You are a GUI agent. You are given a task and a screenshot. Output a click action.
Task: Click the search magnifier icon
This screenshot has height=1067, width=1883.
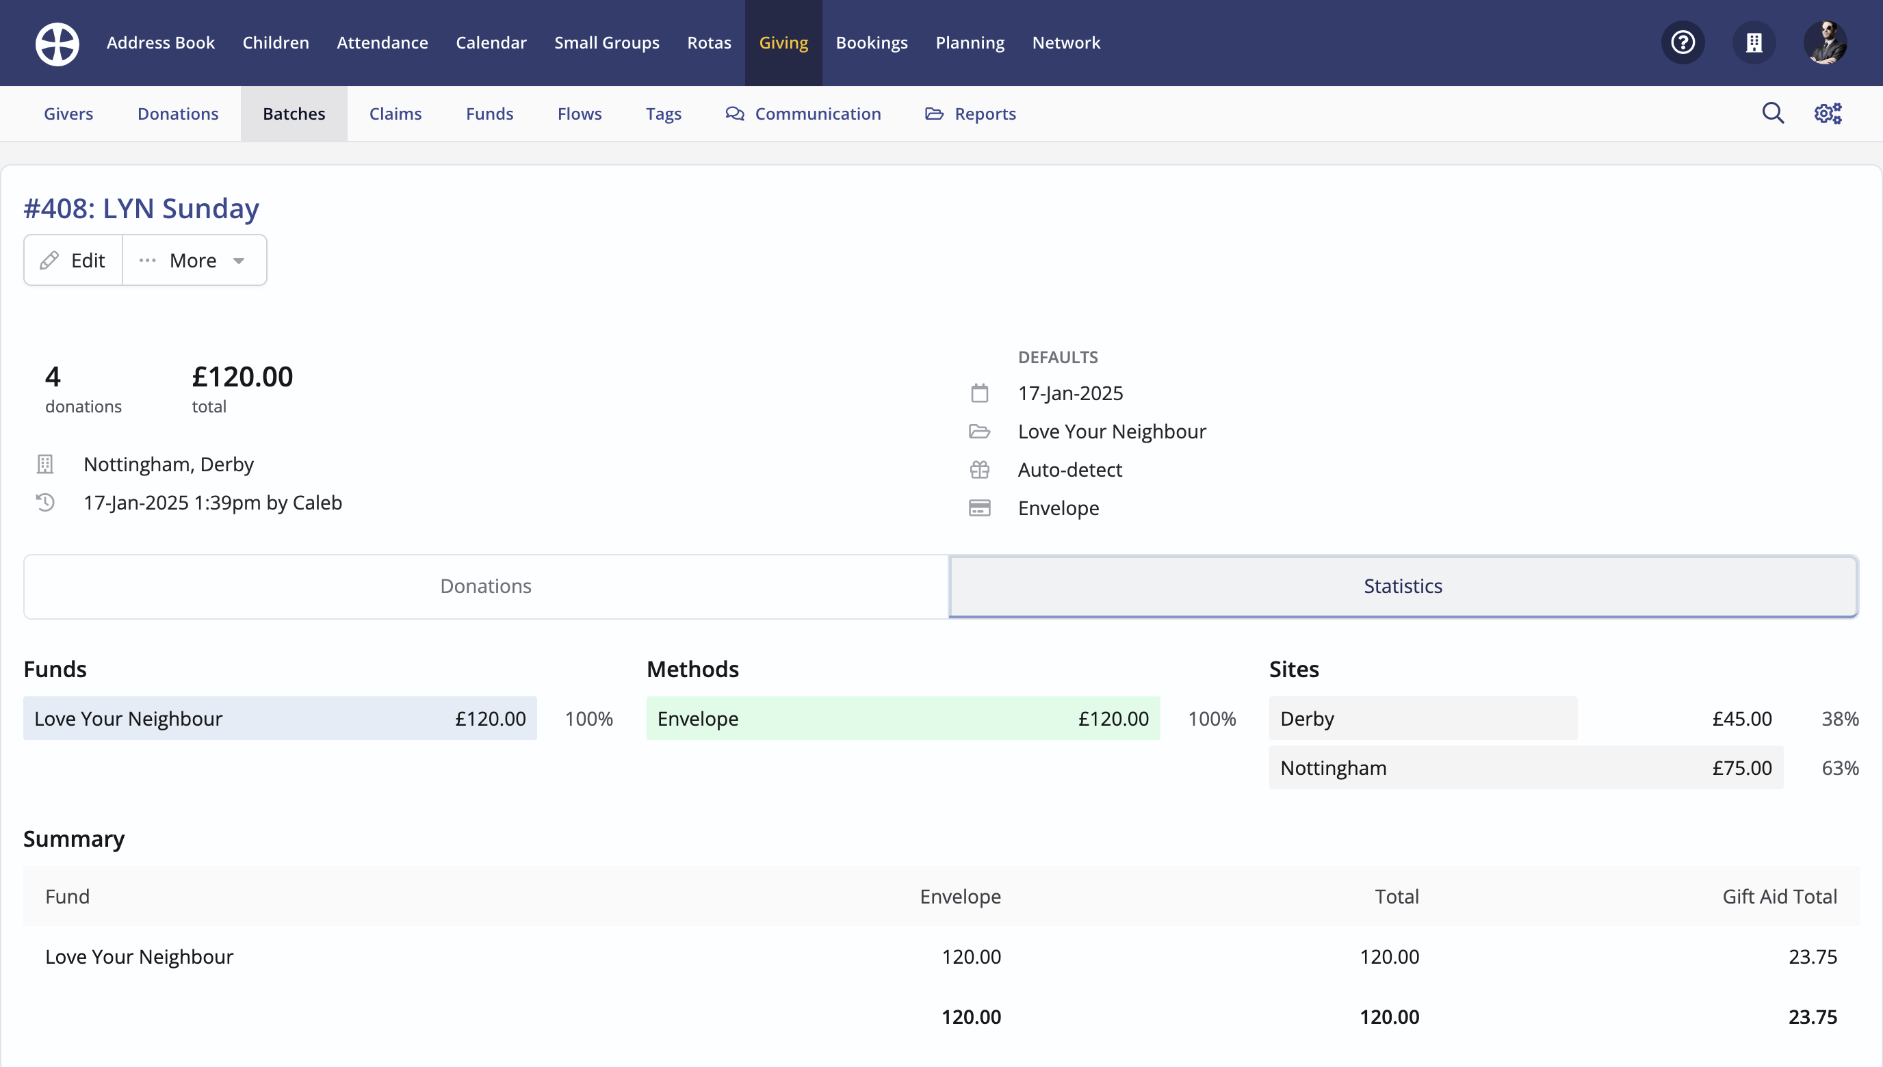[1772, 114]
